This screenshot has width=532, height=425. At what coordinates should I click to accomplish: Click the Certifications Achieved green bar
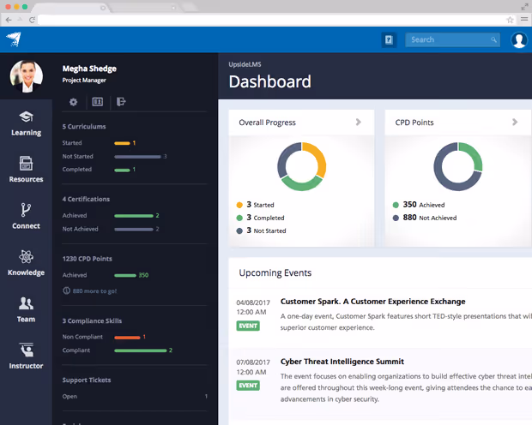coord(134,216)
